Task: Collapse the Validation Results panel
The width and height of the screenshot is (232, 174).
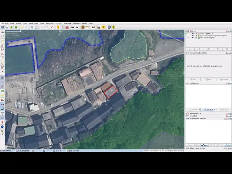Action: [x=186, y=119]
